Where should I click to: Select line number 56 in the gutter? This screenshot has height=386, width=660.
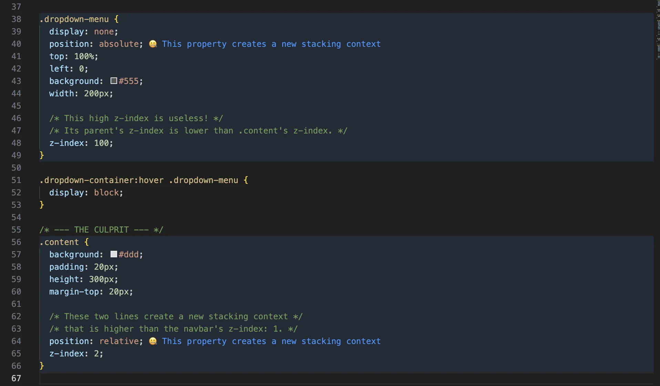(16, 242)
